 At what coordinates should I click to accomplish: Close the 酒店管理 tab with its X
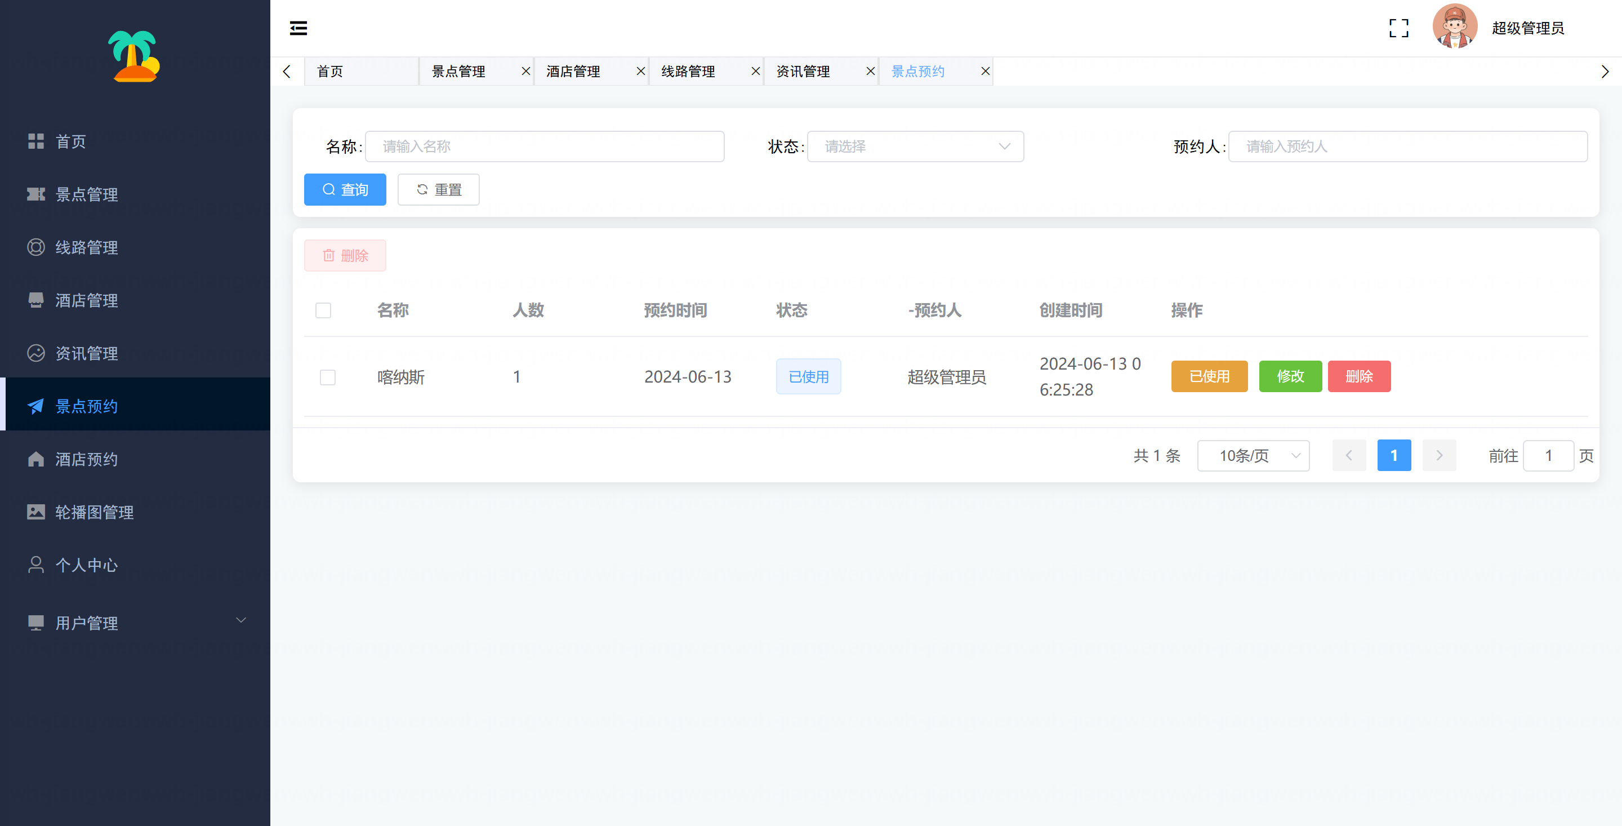(640, 71)
